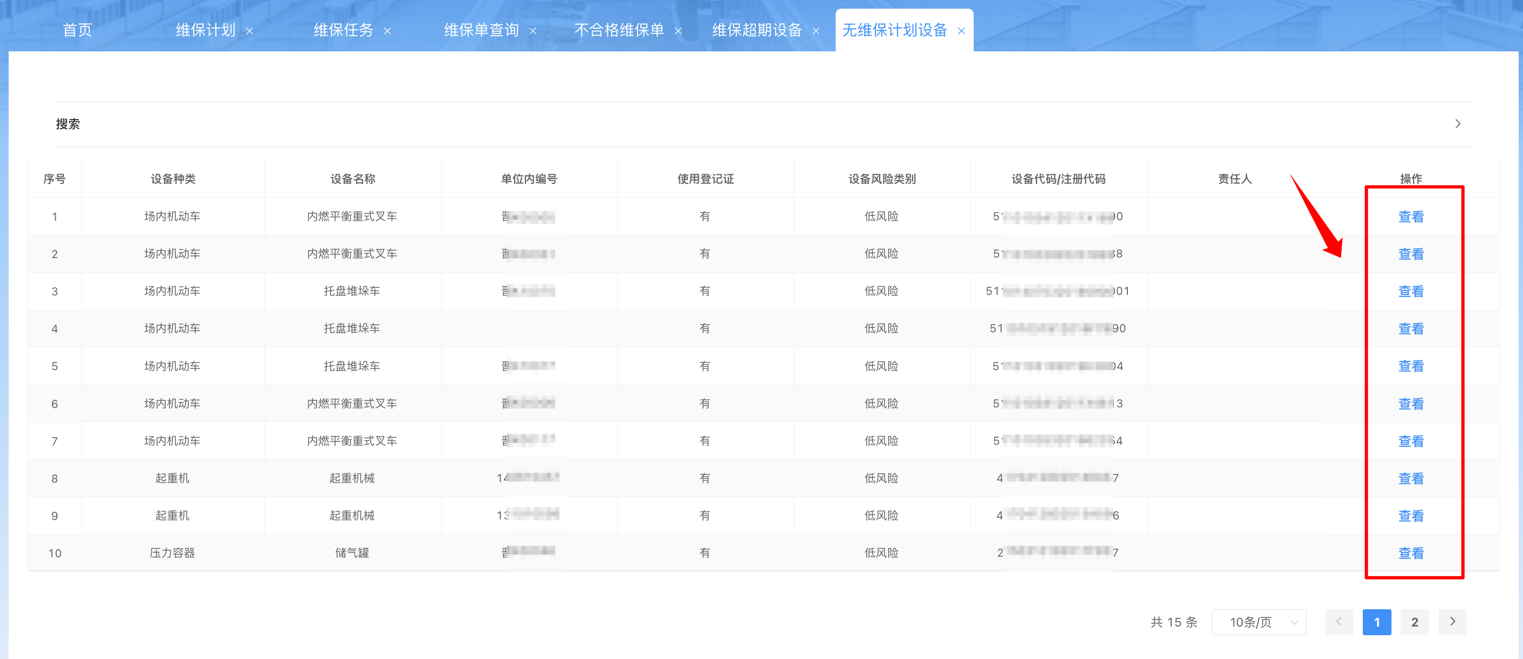Click the previous page arrow

click(x=1338, y=622)
